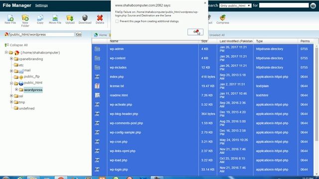This screenshot has width=319, height=179.
Task: Expand the cpanelbranding tree folder
Action: [x=11, y=59]
